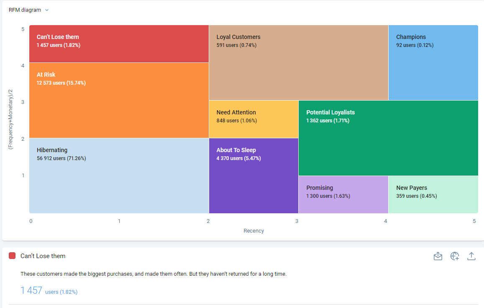Select the About To Sleep segment tile
The height and width of the screenshot is (308, 484).
254,176
